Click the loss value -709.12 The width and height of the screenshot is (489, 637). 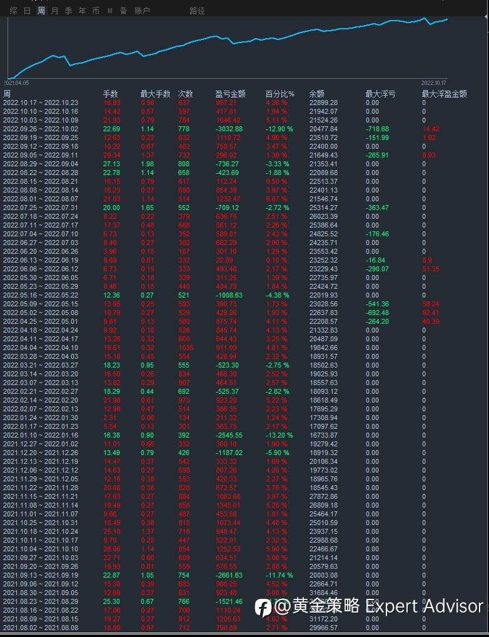pyautogui.click(x=227, y=208)
